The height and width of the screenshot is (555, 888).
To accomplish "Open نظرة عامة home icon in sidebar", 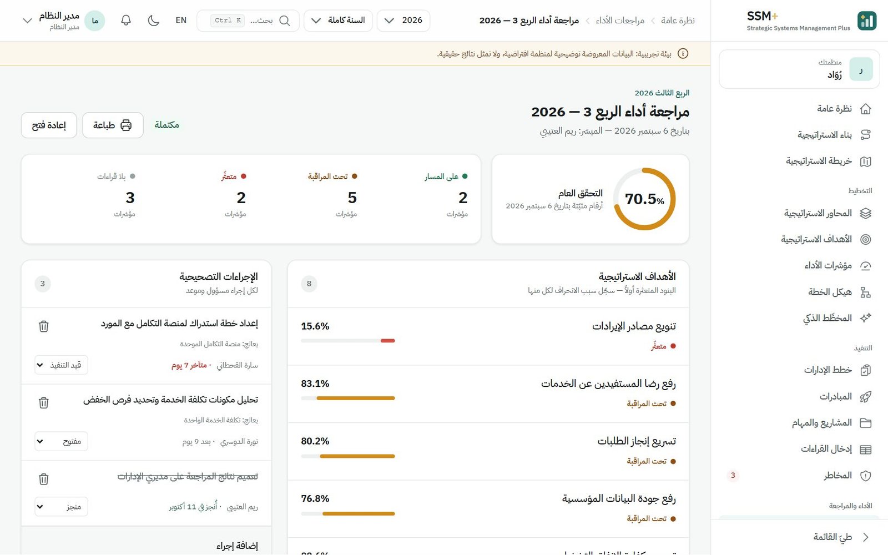I will click(x=865, y=109).
